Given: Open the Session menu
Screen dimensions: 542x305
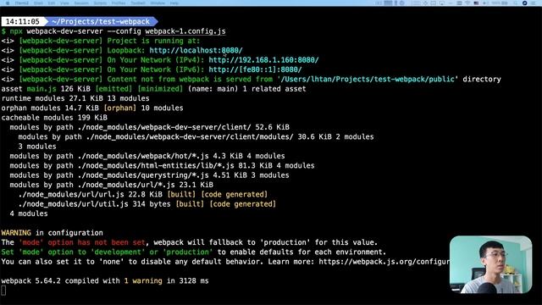Looking at the screenshot, I should (x=81, y=3).
